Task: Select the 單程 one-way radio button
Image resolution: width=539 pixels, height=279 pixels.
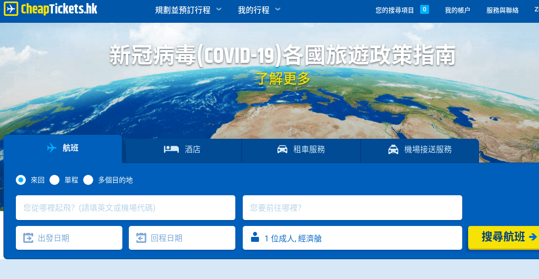Action: point(54,180)
